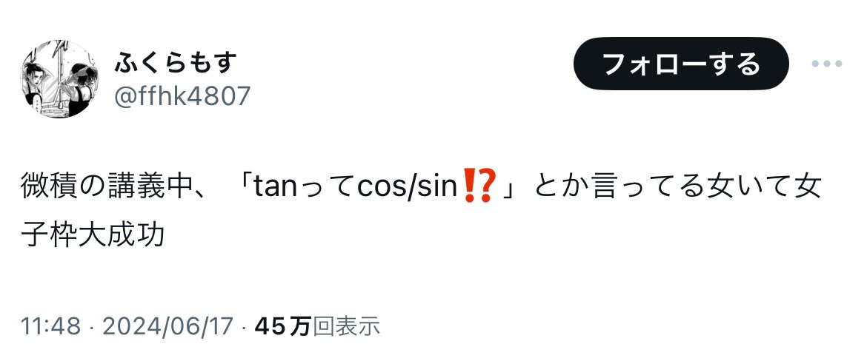Open ふくらもす's profile avatar image
Image resolution: width=867 pixels, height=361 pixels.
point(60,79)
